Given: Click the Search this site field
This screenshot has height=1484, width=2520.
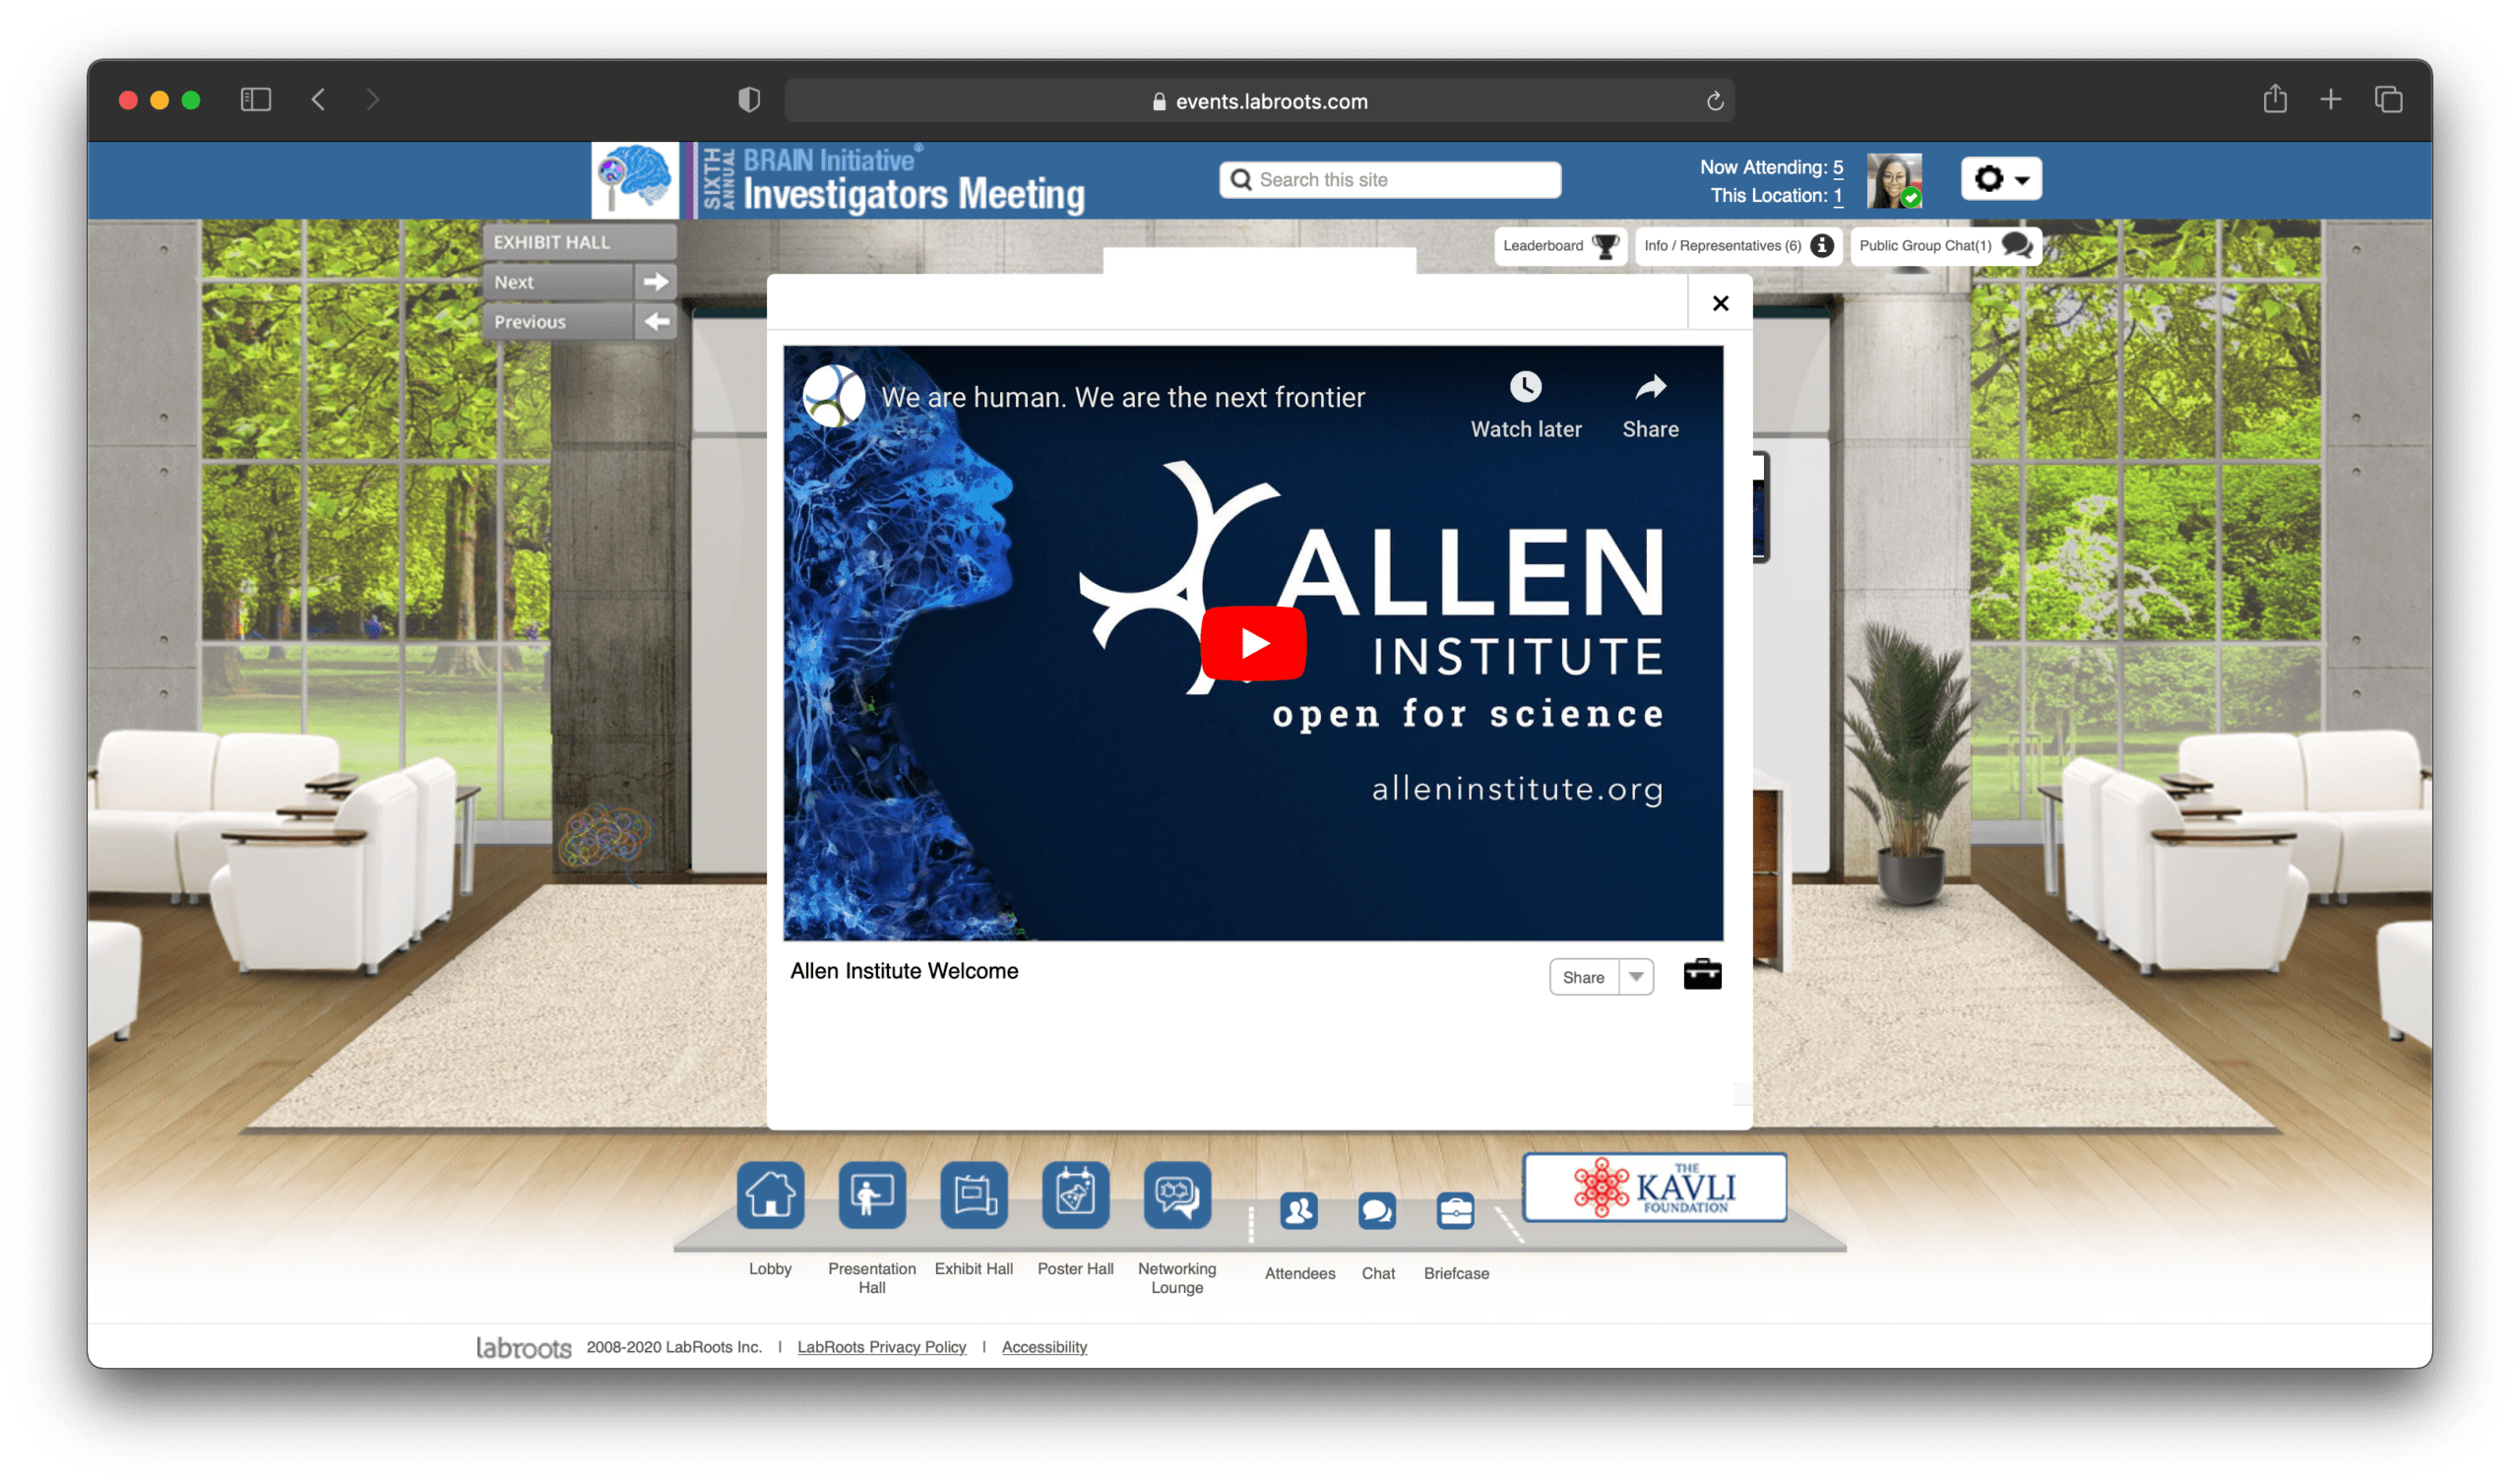Looking at the screenshot, I should pos(1390,180).
